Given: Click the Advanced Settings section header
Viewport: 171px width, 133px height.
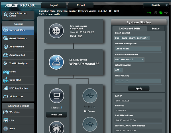Looking at the screenshot, I should 18,106.
